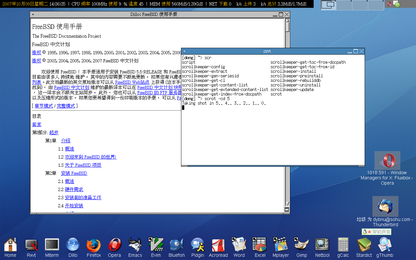
Task: Open the 前言 contents link
Action: (37, 124)
